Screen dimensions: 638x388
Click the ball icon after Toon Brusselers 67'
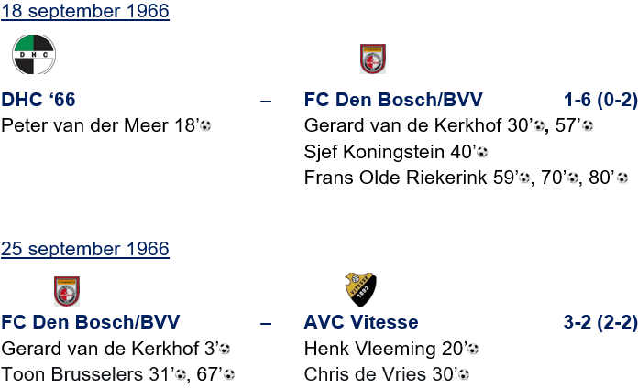pyautogui.click(x=229, y=375)
